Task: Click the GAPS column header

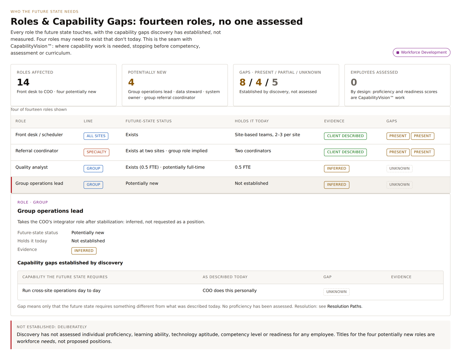Action: 392,121
